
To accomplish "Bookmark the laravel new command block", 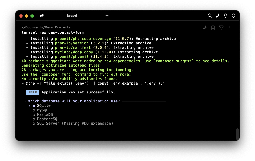I will pyautogui.click(x=213, y=28).
